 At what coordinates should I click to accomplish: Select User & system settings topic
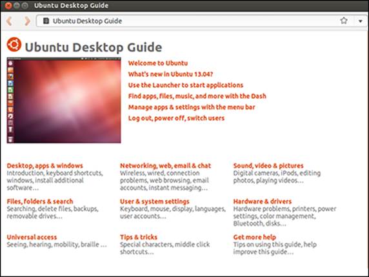coord(155,201)
